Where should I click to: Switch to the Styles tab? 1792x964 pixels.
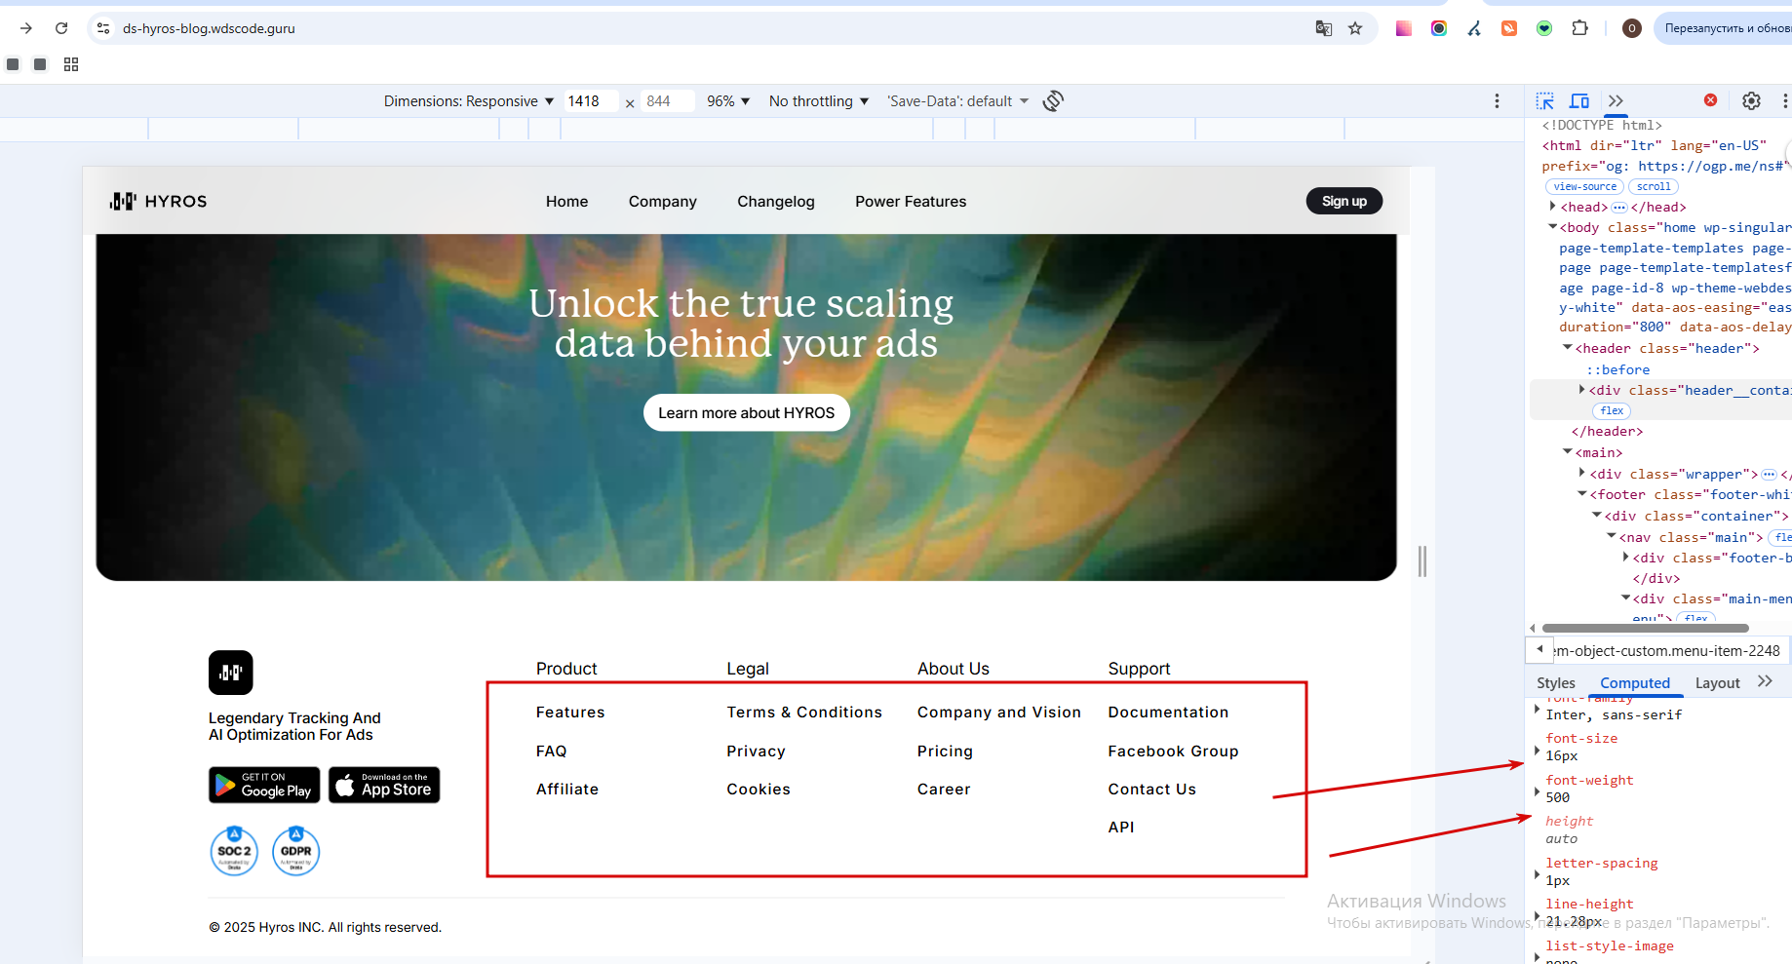pyautogui.click(x=1556, y=683)
